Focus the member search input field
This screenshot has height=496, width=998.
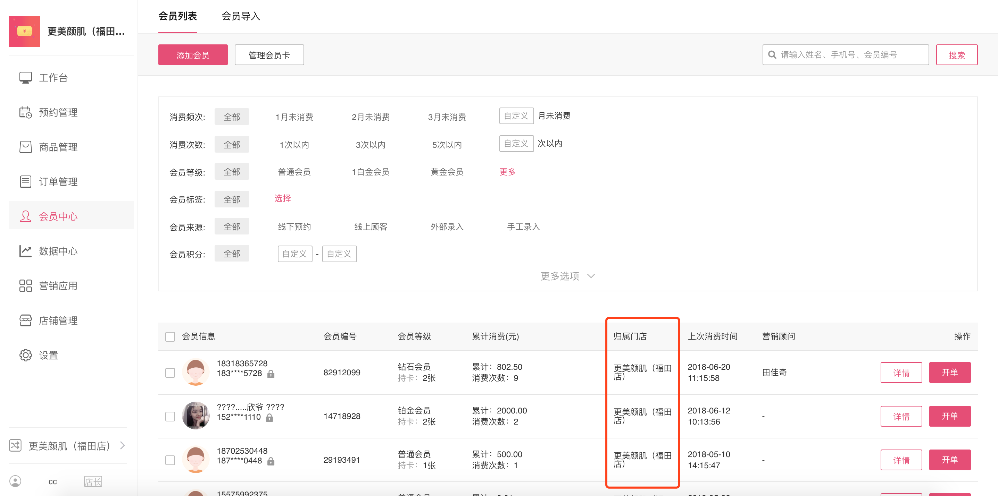coord(846,55)
